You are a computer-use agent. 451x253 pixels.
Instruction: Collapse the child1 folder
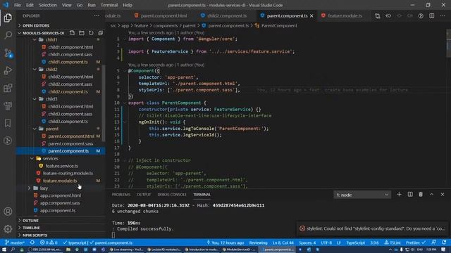(x=51, y=39)
